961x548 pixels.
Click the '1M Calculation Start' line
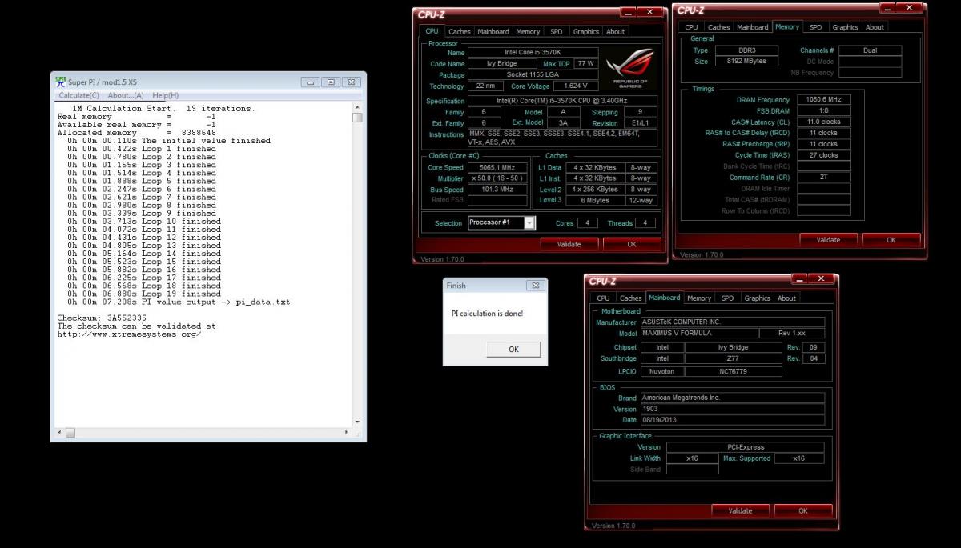[163, 108]
